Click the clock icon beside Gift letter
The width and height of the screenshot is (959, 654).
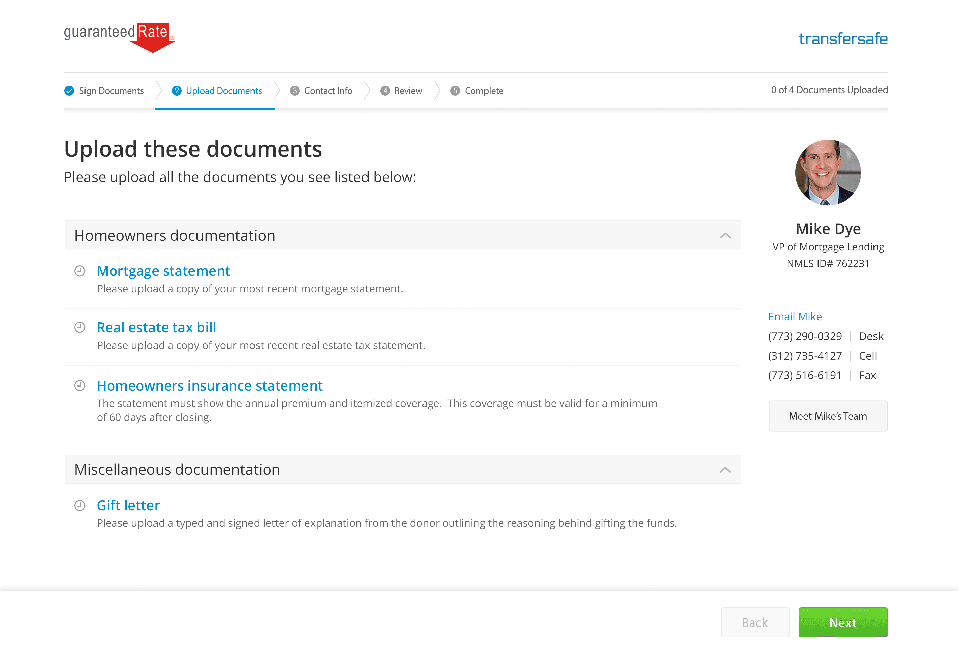(80, 506)
